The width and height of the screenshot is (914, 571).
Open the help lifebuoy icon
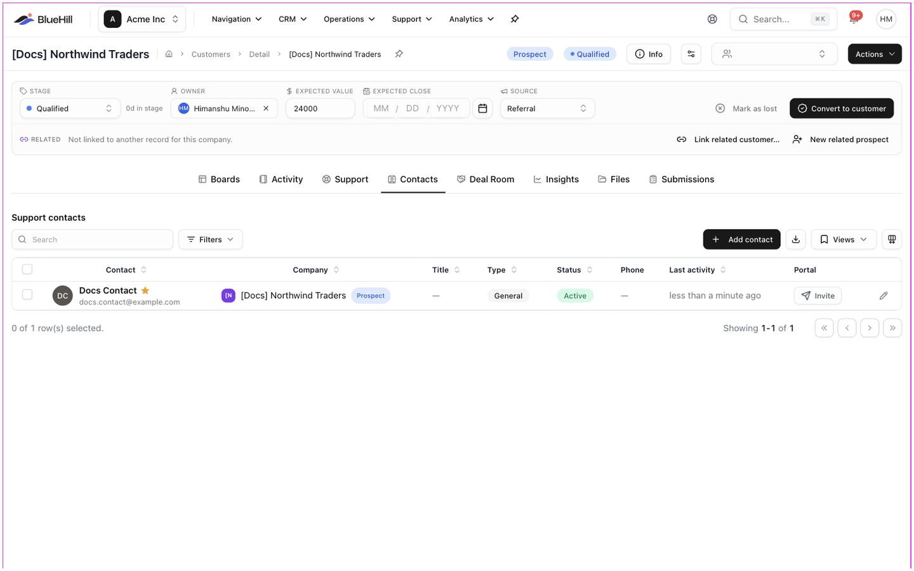pyautogui.click(x=712, y=19)
